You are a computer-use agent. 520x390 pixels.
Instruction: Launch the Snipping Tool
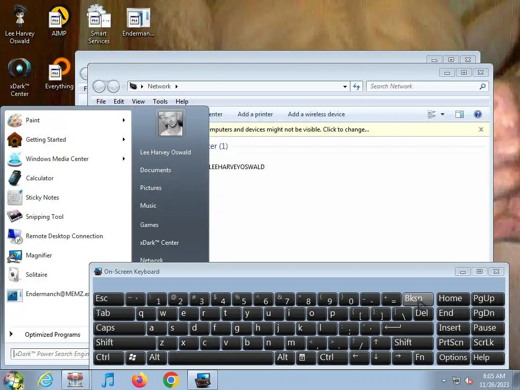coord(67,216)
